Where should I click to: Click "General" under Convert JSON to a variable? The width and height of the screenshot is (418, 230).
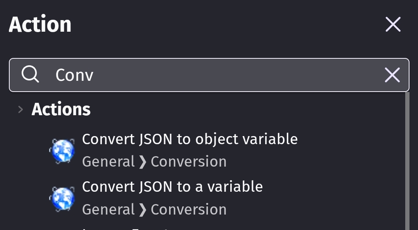point(108,210)
